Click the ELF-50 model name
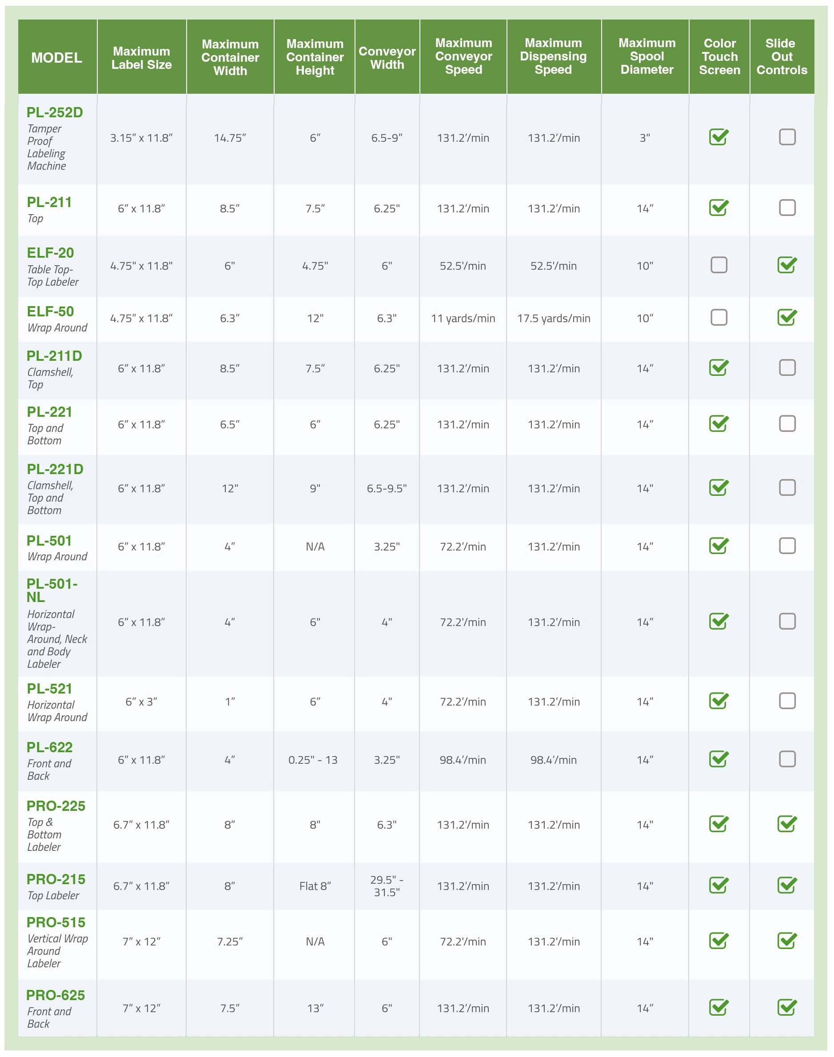This screenshot has width=834, height=1057. 50,311
